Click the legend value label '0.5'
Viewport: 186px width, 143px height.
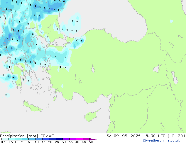pyautogui.click(x=10, y=142)
